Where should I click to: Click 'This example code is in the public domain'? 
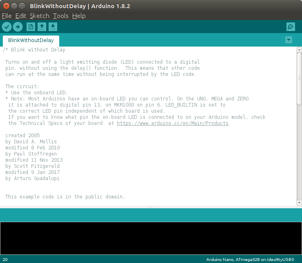click(65, 197)
